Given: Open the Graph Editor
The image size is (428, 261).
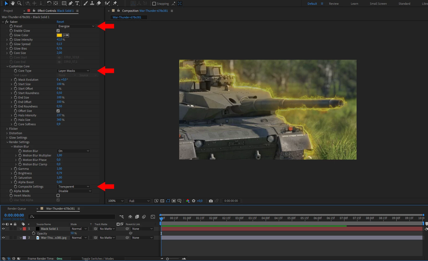Looking at the screenshot, I should click(x=153, y=217).
